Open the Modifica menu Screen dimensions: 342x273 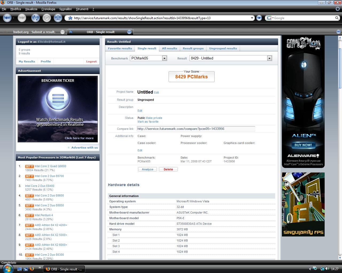click(16, 9)
